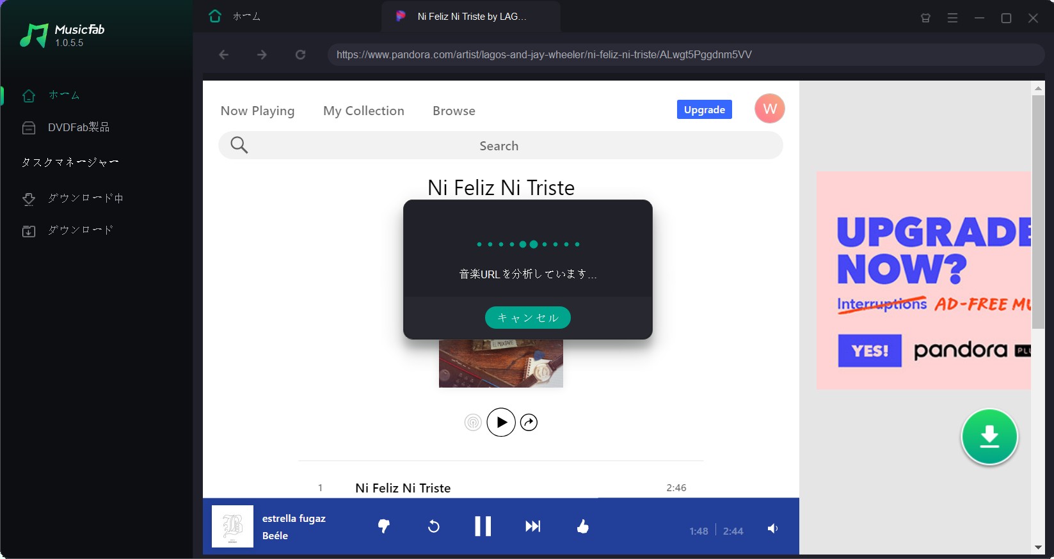The image size is (1054, 559).
Task: Click the page scrollbar down arrow
Action: (1038, 547)
